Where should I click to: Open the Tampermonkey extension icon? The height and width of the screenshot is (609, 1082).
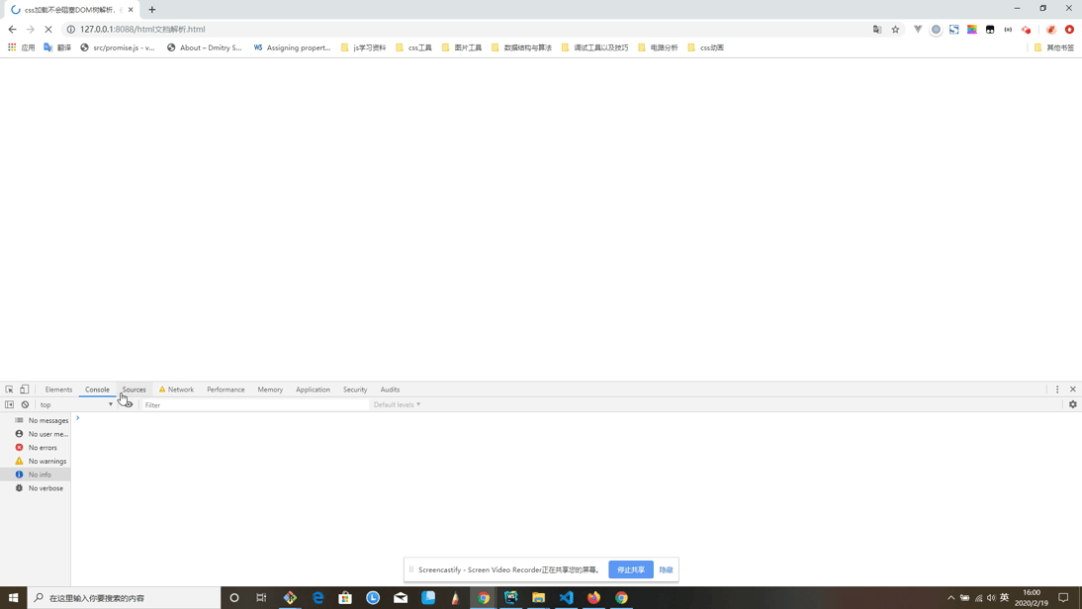(x=990, y=29)
